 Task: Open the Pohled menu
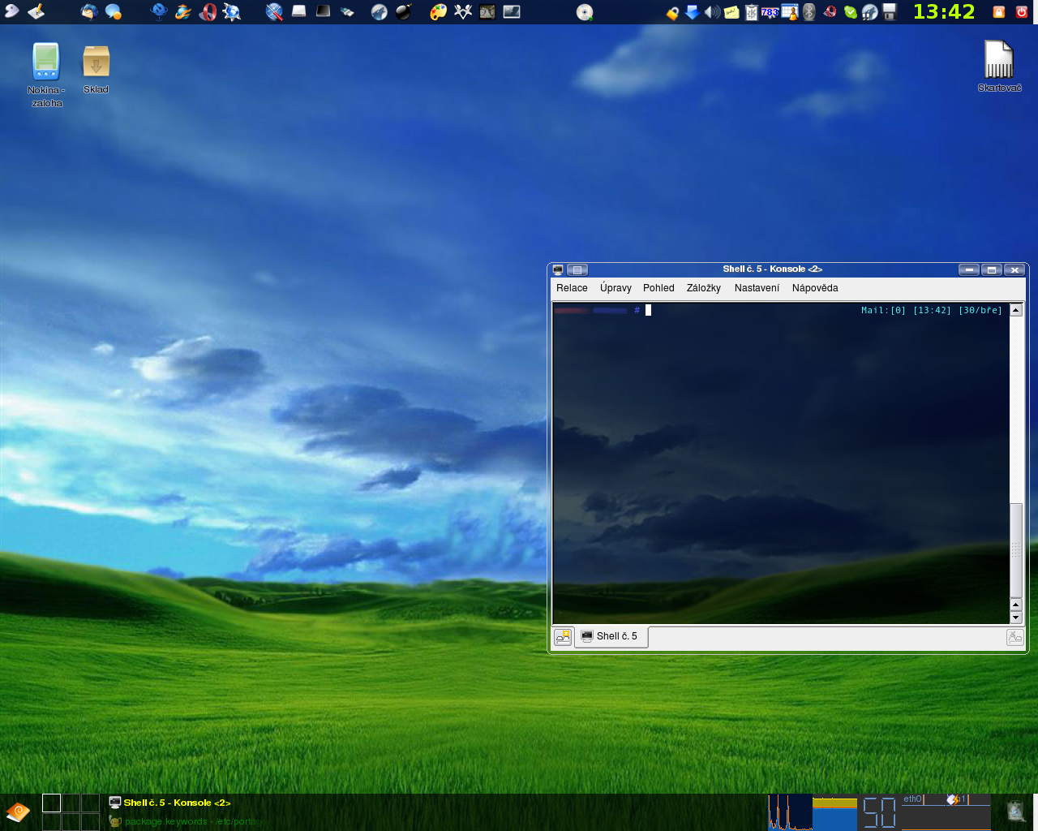(x=658, y=288)
